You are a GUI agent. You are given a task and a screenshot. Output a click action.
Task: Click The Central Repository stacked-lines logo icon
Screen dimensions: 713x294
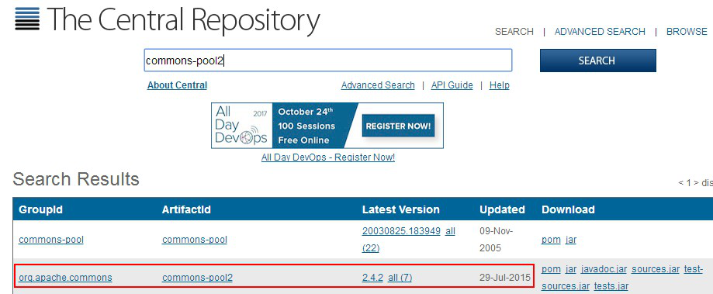click(27, 19)
